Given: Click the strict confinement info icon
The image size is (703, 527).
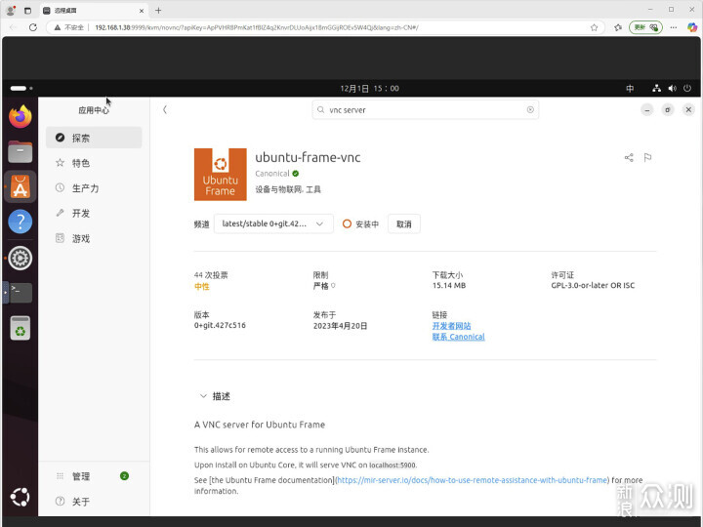Looking at the screenshot, I should coord(333,285).
